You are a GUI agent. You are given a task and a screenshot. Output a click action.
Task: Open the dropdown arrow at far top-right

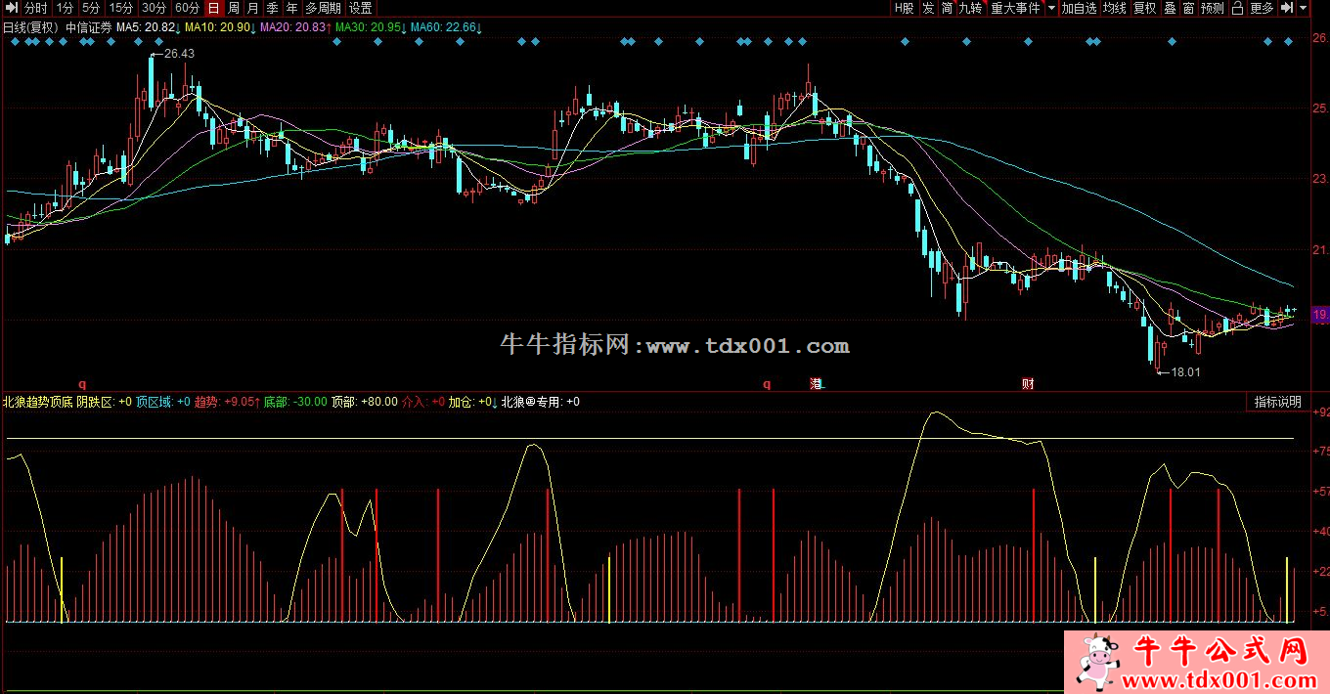coord(1303,8)
